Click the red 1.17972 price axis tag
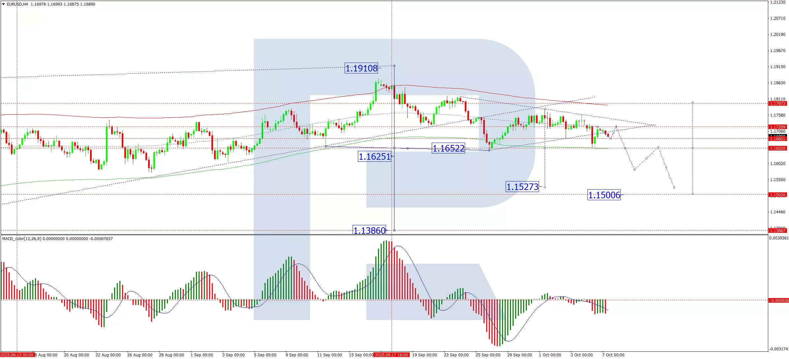Image resolution: width=789 pixels, height=359 pixels. (x=777, y=104)
